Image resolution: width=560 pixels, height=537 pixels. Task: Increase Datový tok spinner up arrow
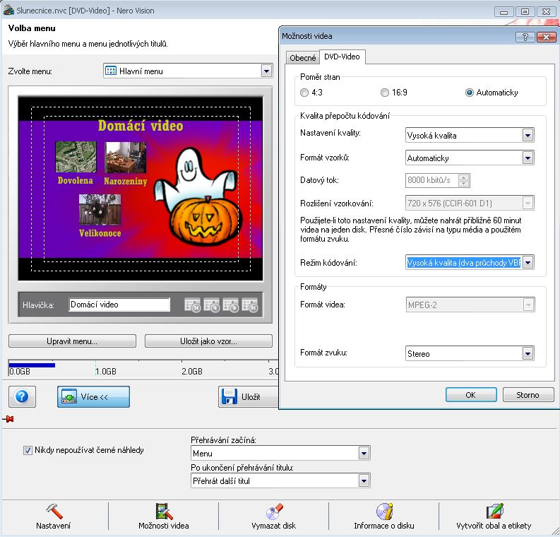click(463, 177)
